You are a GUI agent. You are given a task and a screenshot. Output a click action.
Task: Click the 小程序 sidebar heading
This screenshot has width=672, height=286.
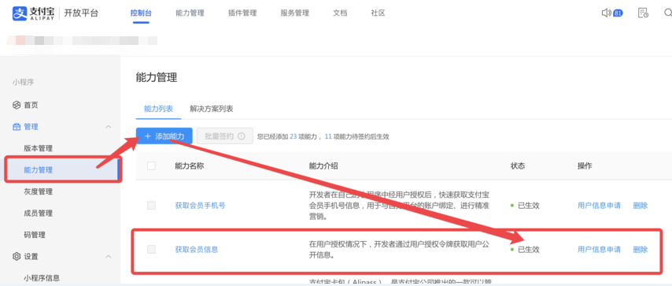(x=23, y=82)
